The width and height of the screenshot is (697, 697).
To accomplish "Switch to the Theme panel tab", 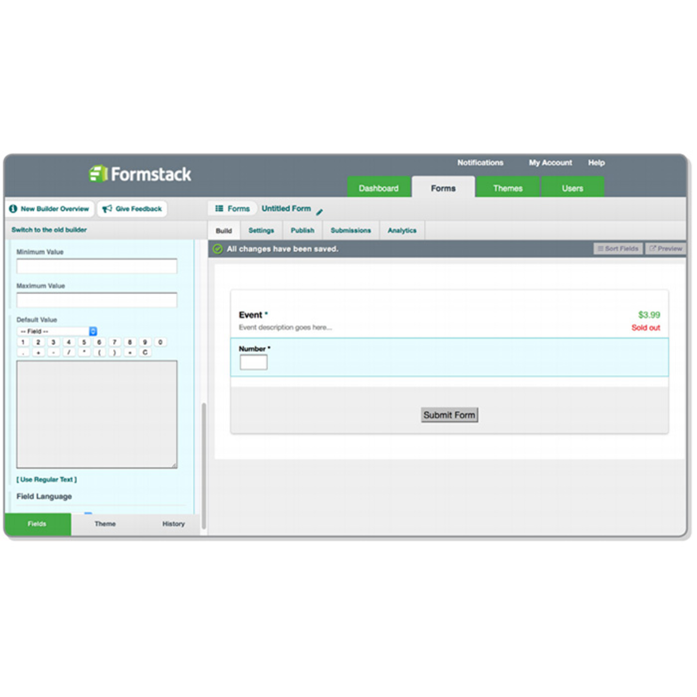I will tap(105, 524).
